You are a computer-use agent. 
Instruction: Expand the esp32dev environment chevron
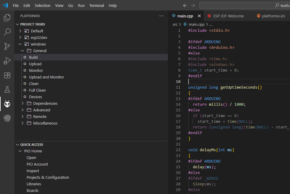tap(20, 37)
